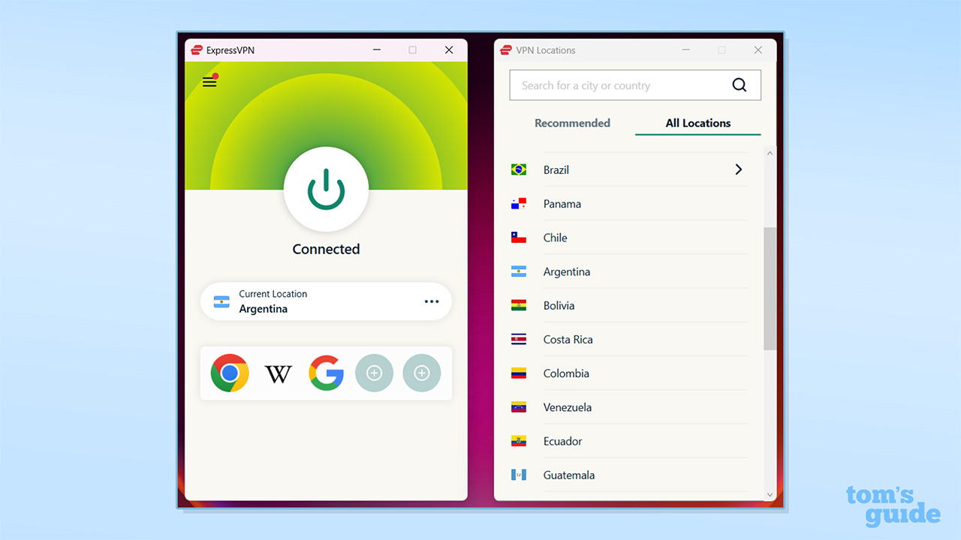Open options for the Current Location (three dots)
This screenshot has width=961, height=540.
432,301
